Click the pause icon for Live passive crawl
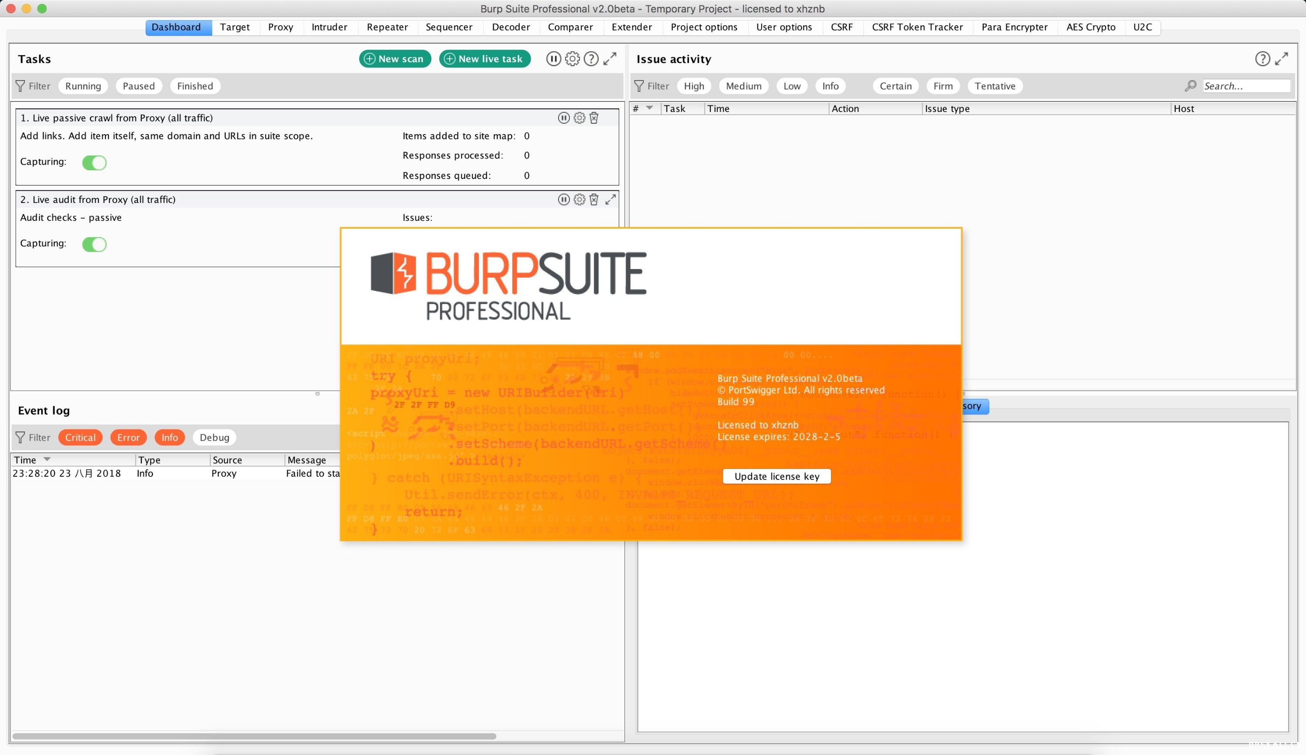1306x755 pixels. (563, 118)
